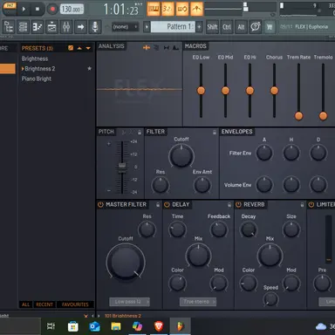The image size is (335, 335).
Task: Toggle typing keyboard to piano icon
Action: pyautogui.click(x=154, y=9)
